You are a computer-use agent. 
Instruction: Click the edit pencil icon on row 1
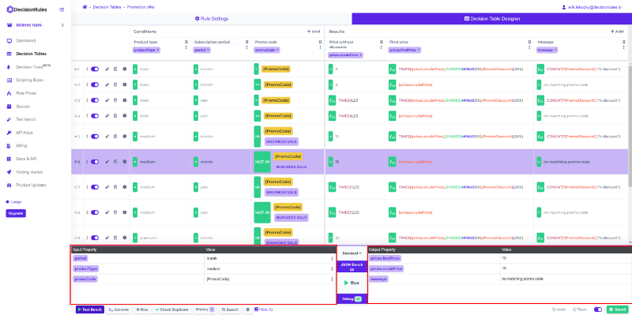[107, 69]
